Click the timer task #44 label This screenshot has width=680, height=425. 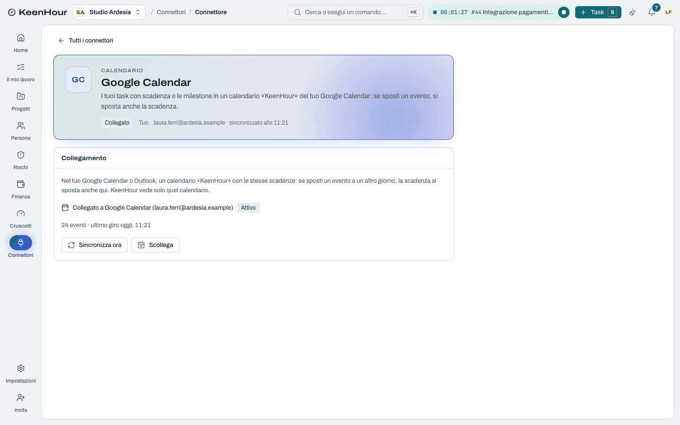pos(512,12)
